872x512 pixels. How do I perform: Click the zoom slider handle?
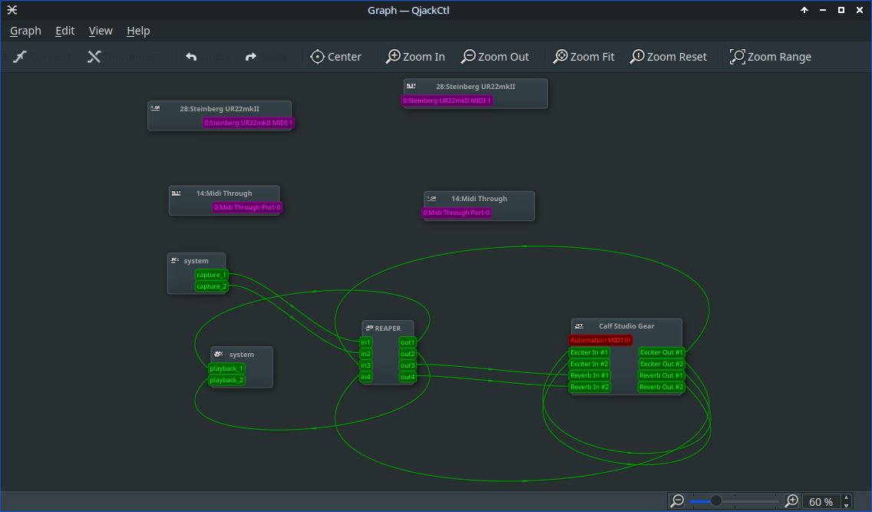[715, 501]
